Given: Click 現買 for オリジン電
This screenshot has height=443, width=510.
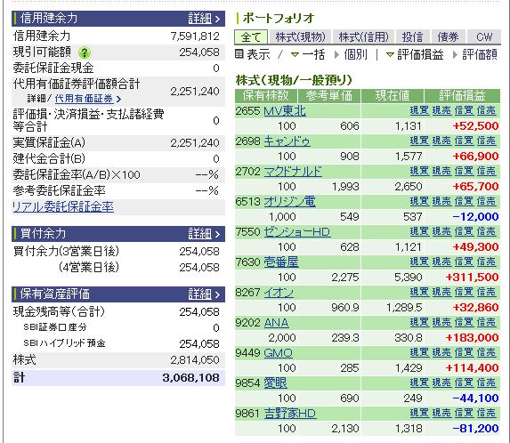Looking at the screenshot, I should [x=419, y=201].
